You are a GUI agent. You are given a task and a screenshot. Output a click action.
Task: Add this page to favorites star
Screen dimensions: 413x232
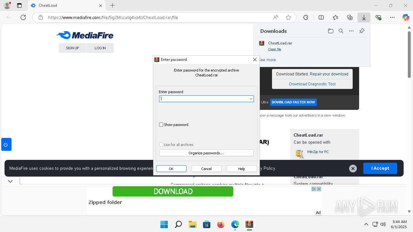click(x=288, y=17)
